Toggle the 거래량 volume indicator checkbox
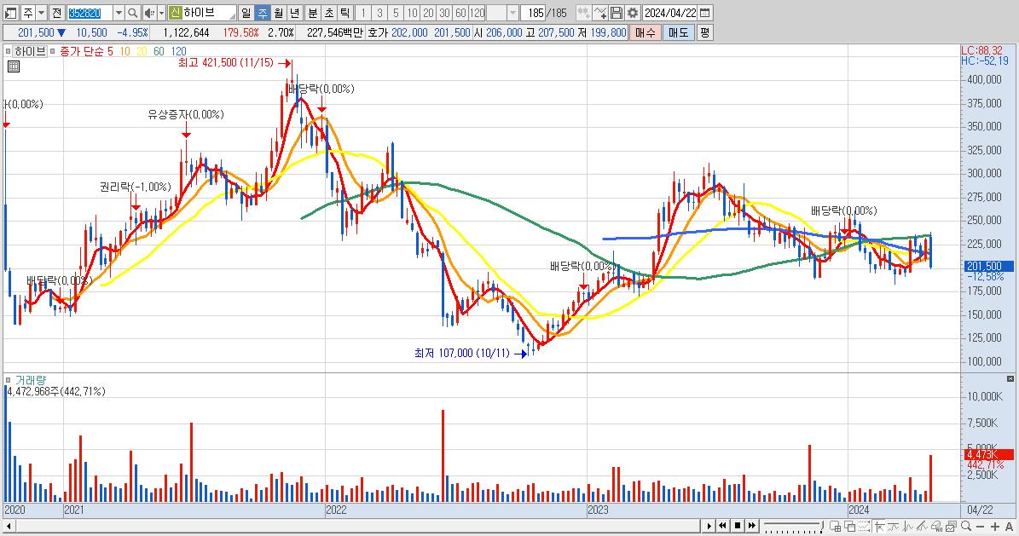 (x=8, y=379)
